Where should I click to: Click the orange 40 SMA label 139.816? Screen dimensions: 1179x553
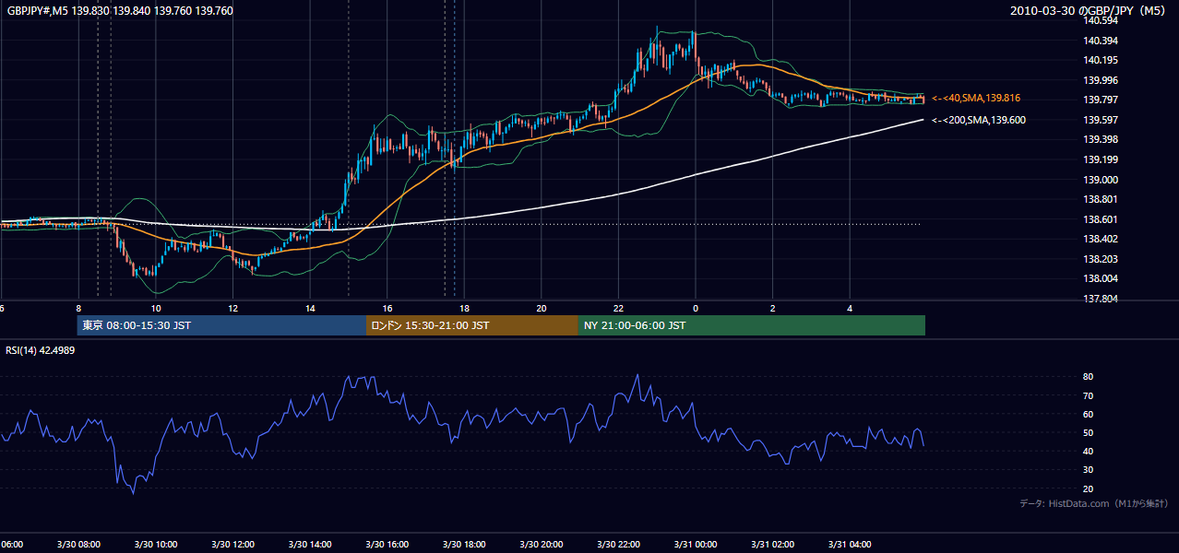point(976,98)
